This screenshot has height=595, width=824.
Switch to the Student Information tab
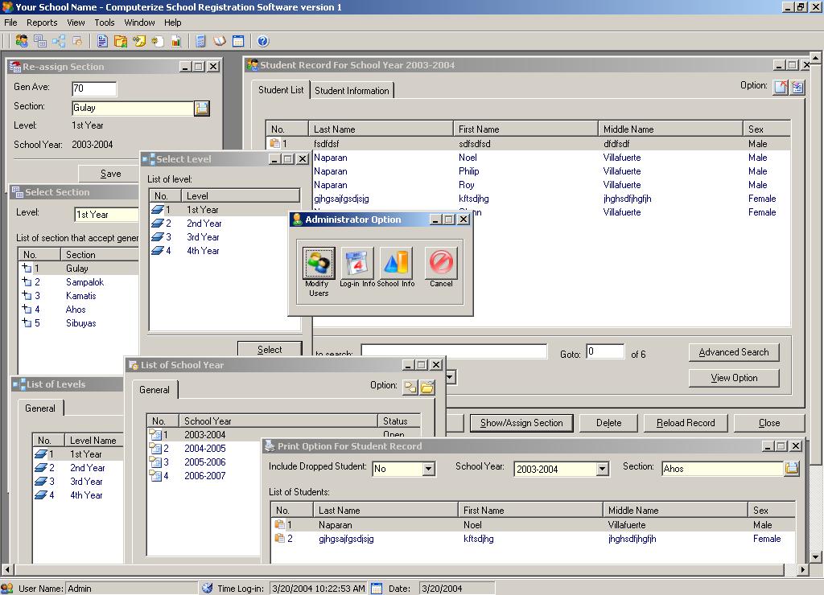click(352, 91)
